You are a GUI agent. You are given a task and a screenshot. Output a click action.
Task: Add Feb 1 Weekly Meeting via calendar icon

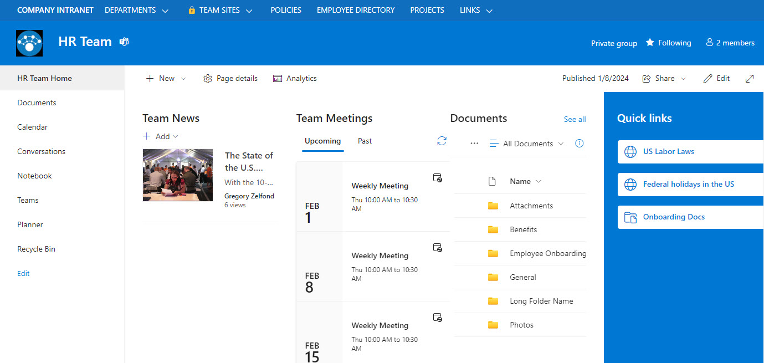point(437,178)
